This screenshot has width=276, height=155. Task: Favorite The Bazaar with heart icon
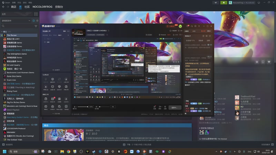click(x=269, y=62)
